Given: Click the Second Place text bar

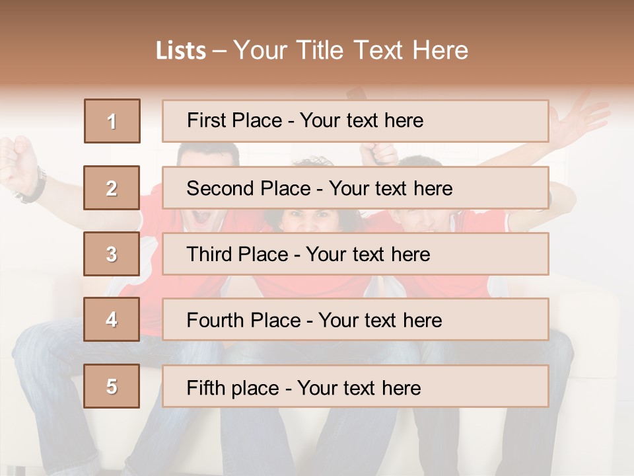Looking at the screenshot, I should tap(355, 188).
